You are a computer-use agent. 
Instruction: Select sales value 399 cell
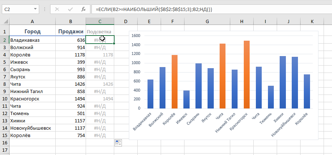coord(71,62)
